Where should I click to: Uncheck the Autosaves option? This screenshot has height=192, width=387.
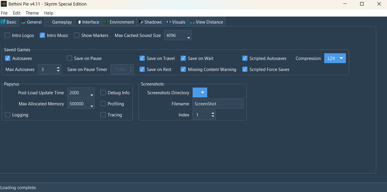point(8,58)
